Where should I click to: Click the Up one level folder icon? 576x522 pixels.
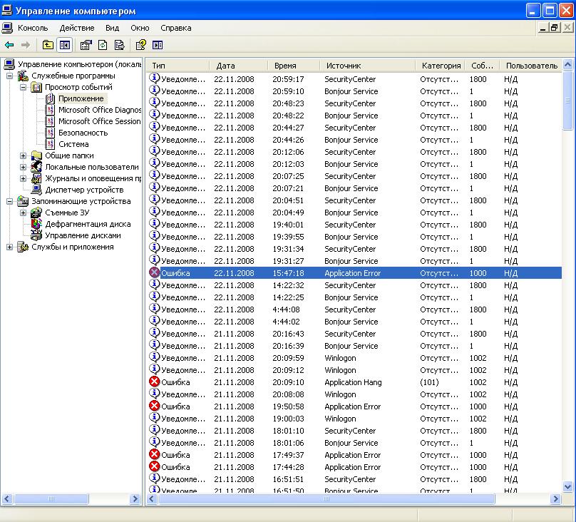[x=48, y=45]
